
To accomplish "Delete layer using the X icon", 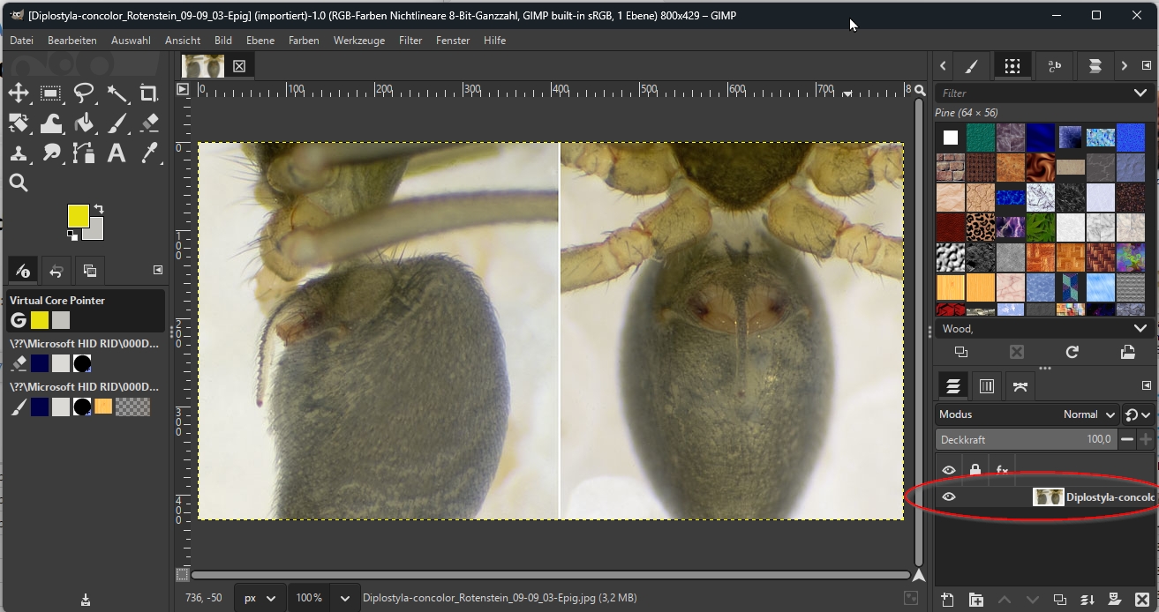I will (x=1140, y=600).
